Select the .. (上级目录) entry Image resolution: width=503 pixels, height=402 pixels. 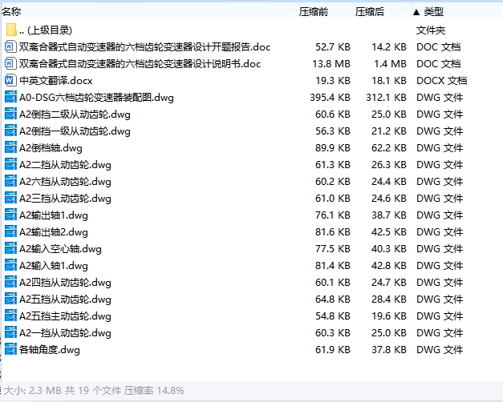tap(45, 30)
